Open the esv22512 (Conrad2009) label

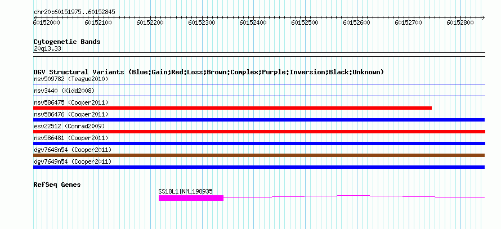point(69,126)
